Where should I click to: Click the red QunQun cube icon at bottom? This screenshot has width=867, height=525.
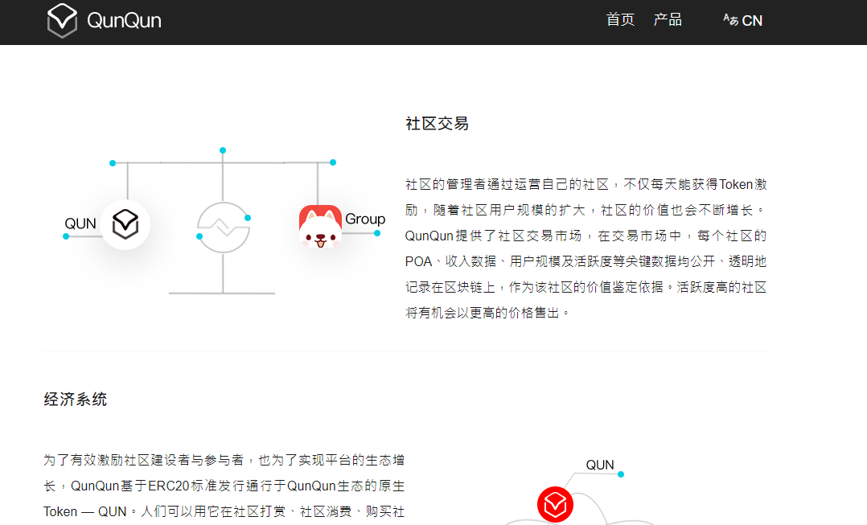click(x=555, y=505)
